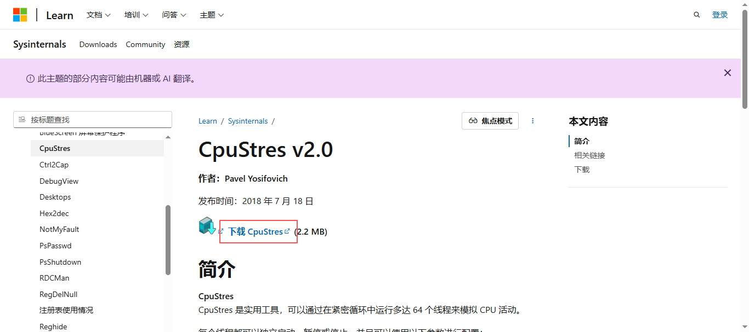Image resolution: width=749 pixels, height=332 pixels.
Task: Click 登录 to sign in
Action: [x=720, y=15]
